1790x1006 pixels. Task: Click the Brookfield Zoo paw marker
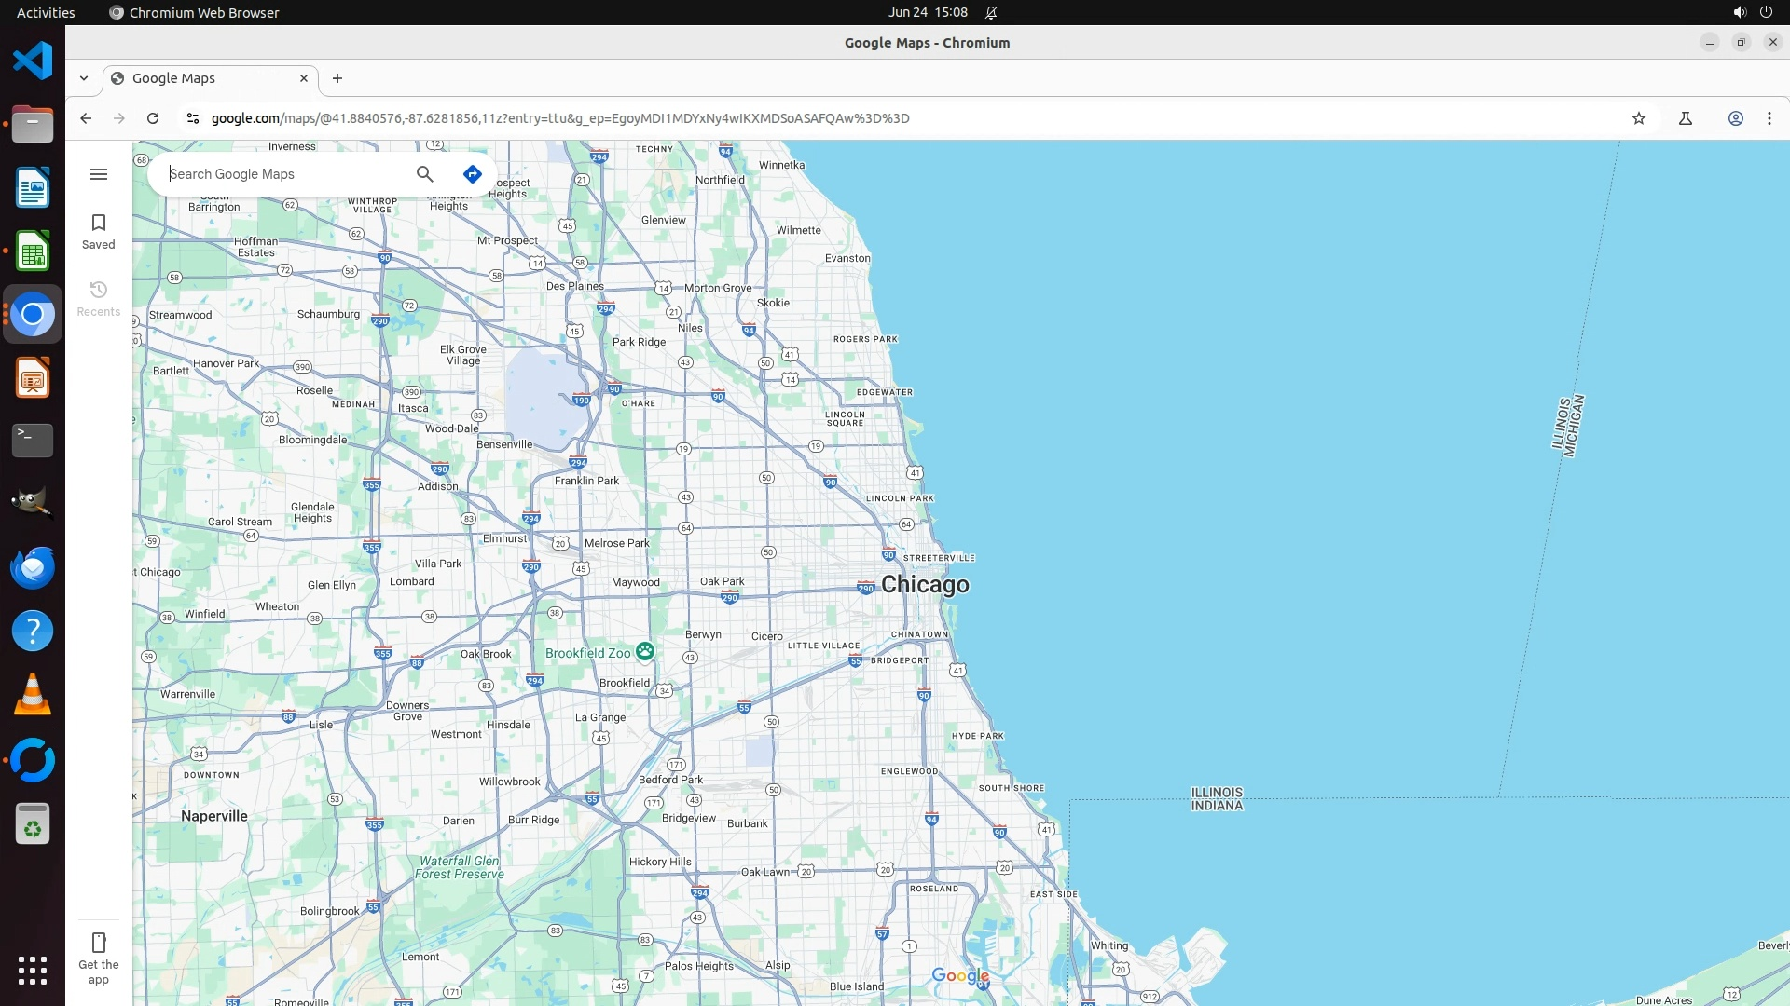pyautogui.click(x=645, y=651)
